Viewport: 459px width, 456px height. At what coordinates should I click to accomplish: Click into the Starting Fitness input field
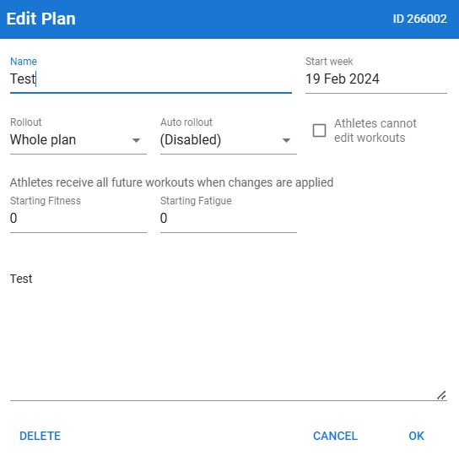pyautogui.click(x=78, y=219)
